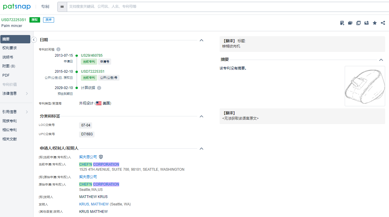Click the 质押 status badge
389x217 pixels.
coord(49,20)
